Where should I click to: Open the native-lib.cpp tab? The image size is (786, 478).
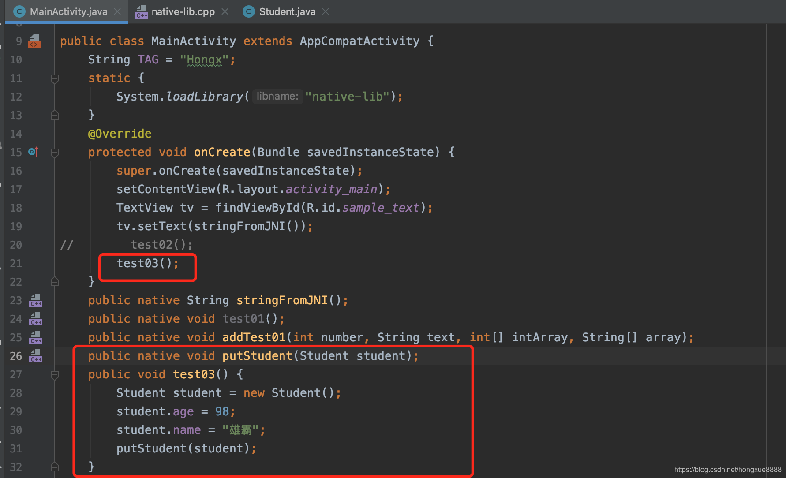183,11
